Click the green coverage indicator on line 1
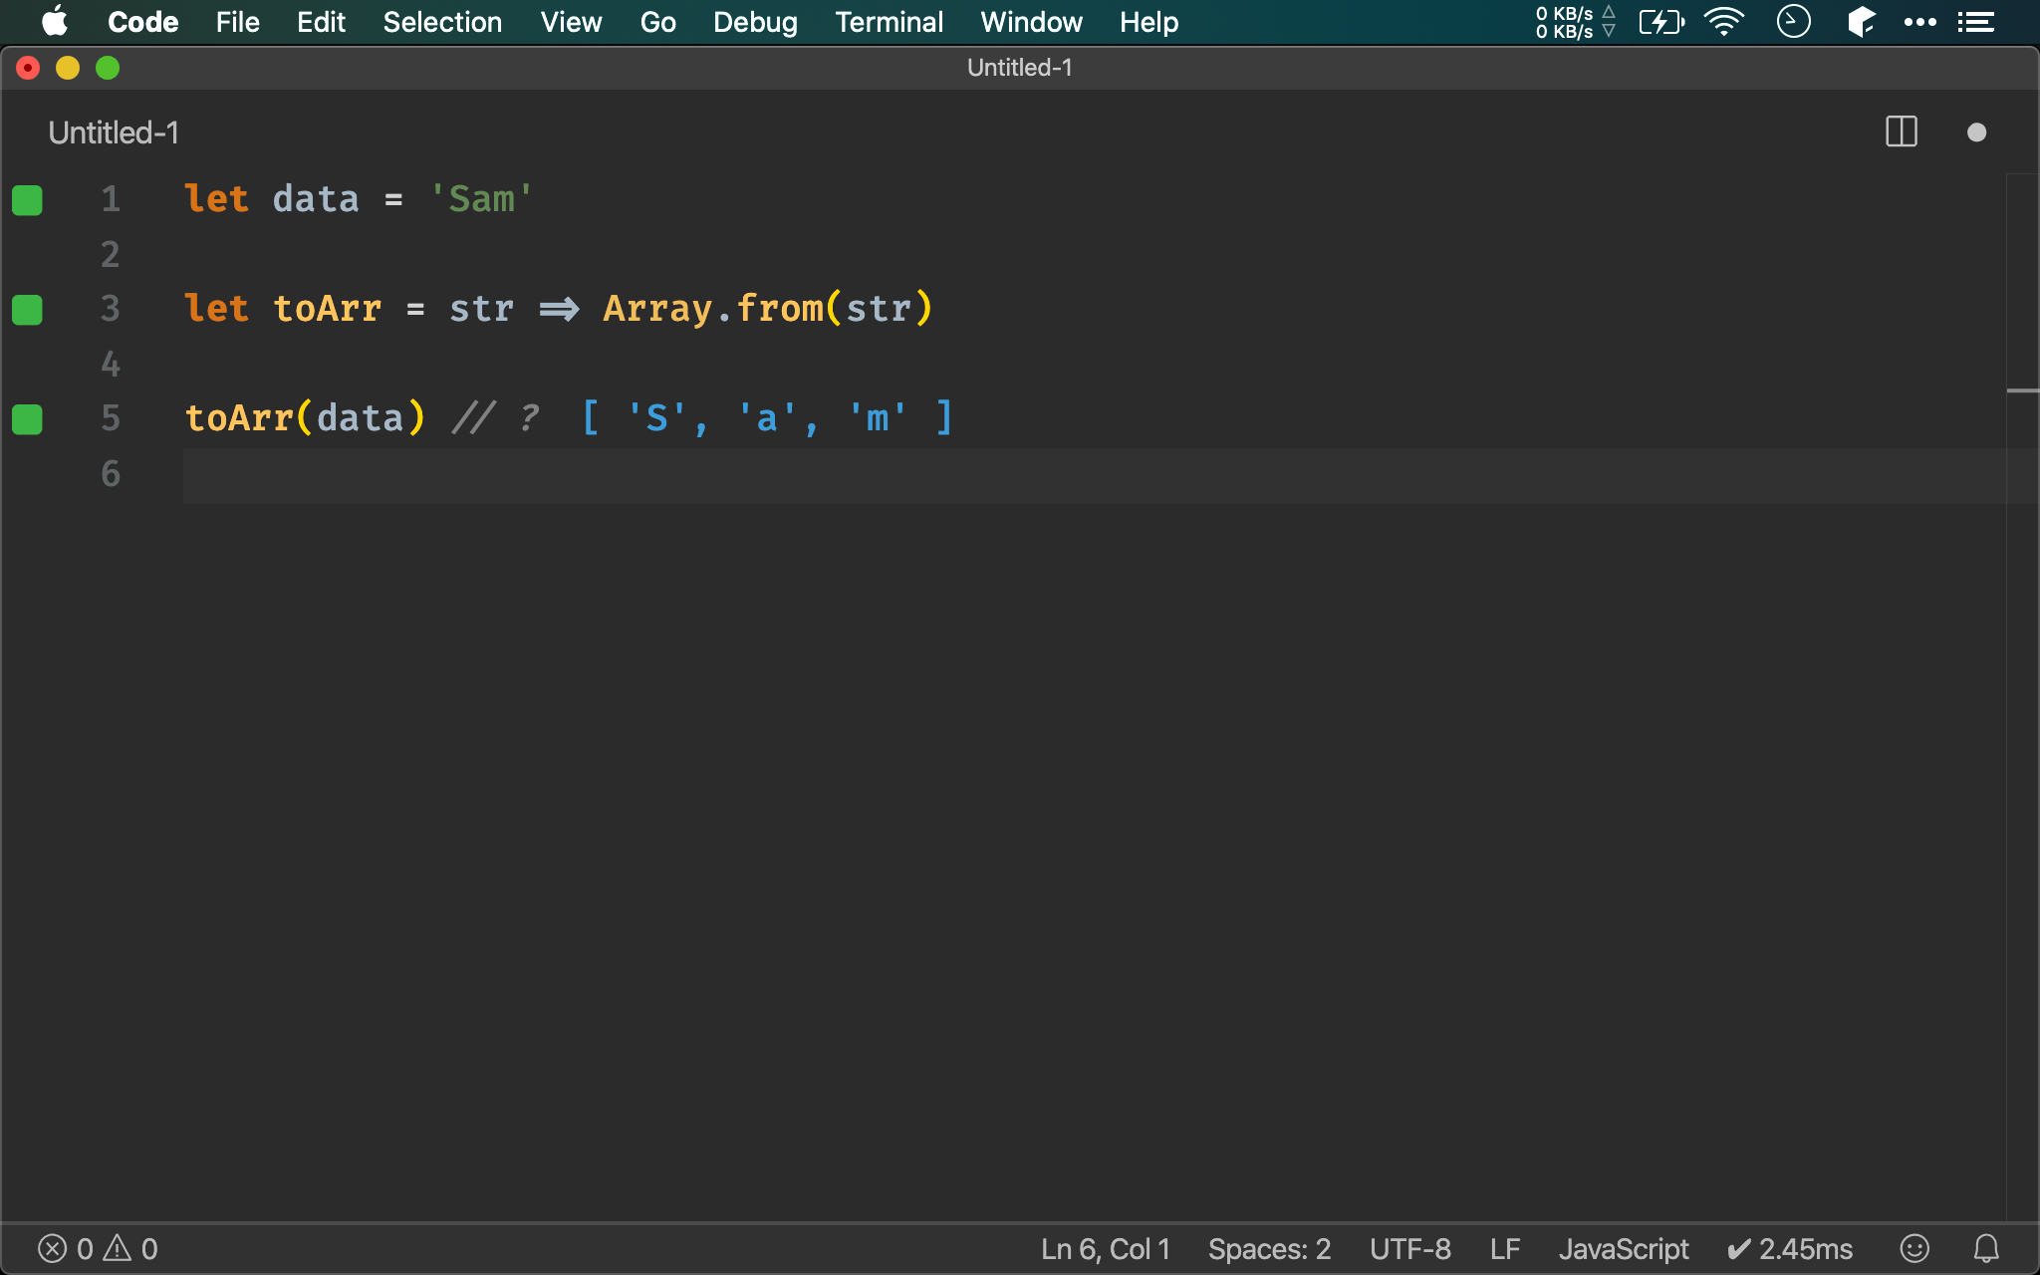 click(28, 200)
